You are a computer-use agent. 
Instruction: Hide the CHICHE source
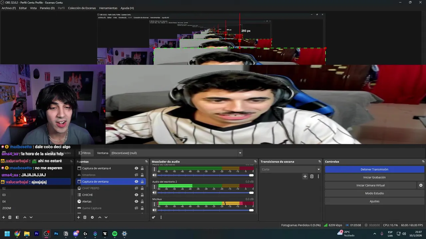tap(136, 195)
